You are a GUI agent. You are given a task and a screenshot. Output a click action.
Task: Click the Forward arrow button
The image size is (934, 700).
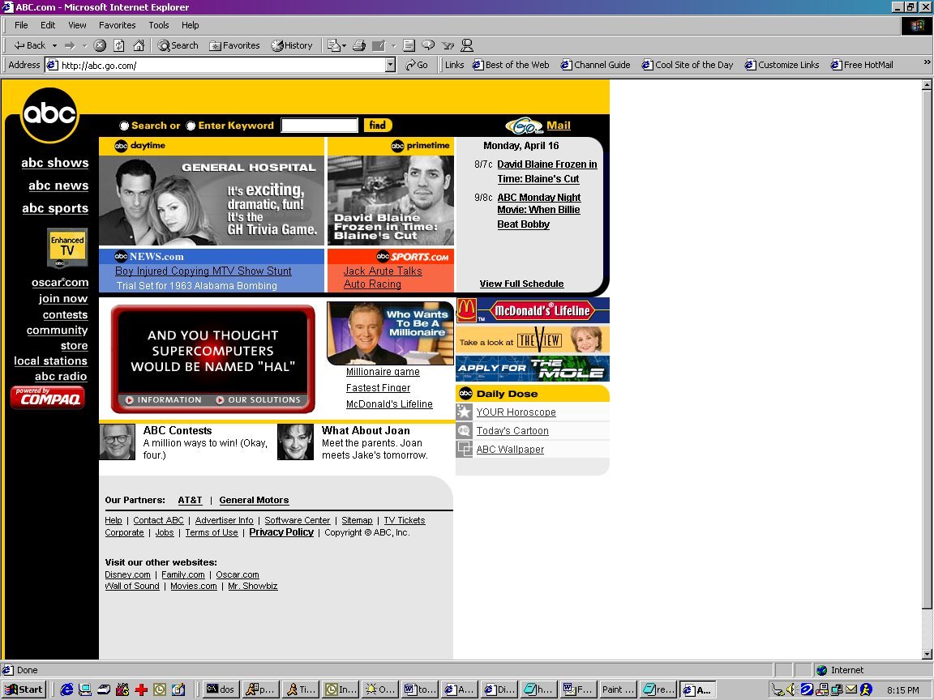point(70,45)
